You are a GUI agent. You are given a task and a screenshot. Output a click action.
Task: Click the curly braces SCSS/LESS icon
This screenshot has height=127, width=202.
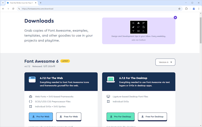pyautogui.click(x=31, y=102)
